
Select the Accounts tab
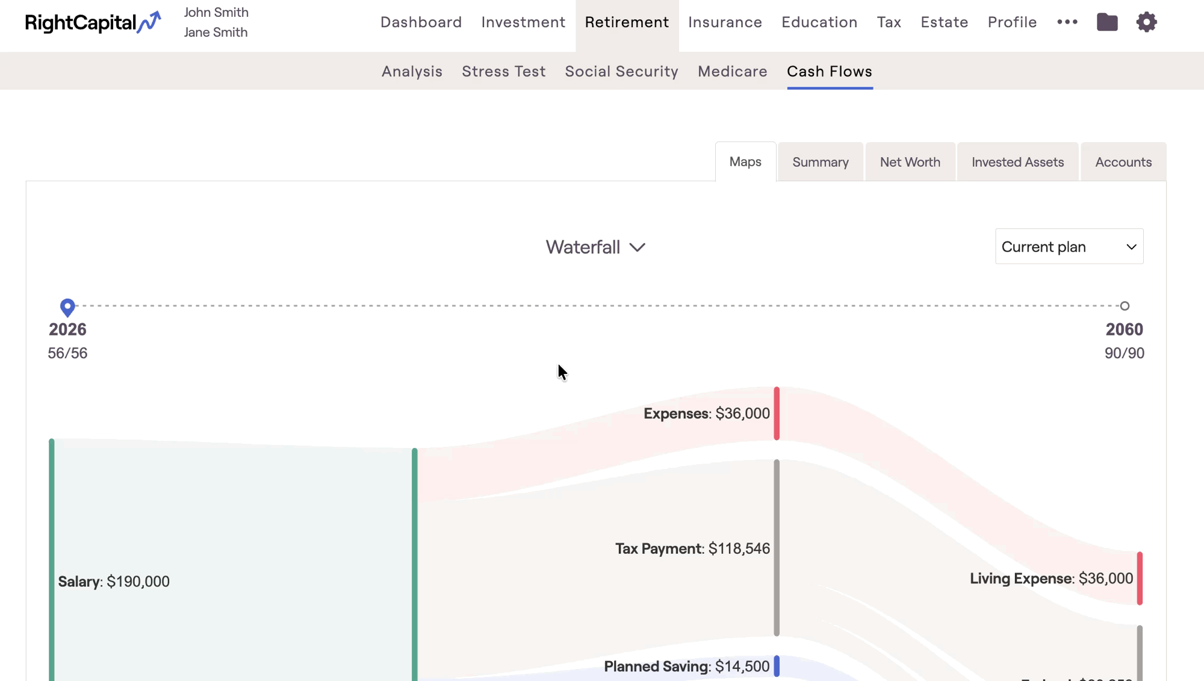pos(1123,162)
